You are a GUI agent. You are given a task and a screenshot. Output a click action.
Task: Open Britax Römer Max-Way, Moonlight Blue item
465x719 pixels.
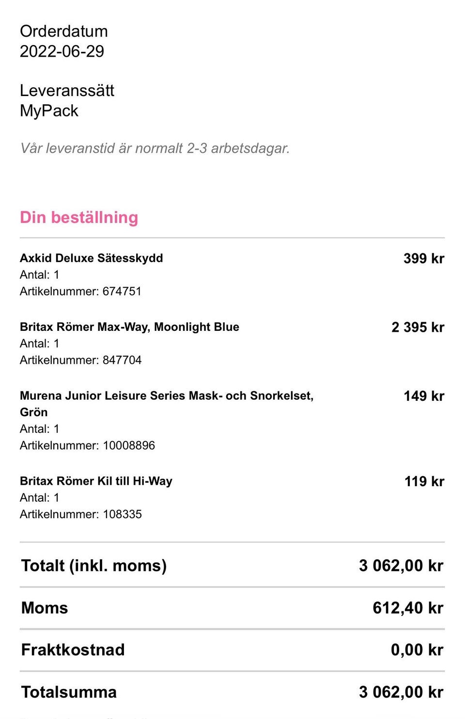click(129, 327)
